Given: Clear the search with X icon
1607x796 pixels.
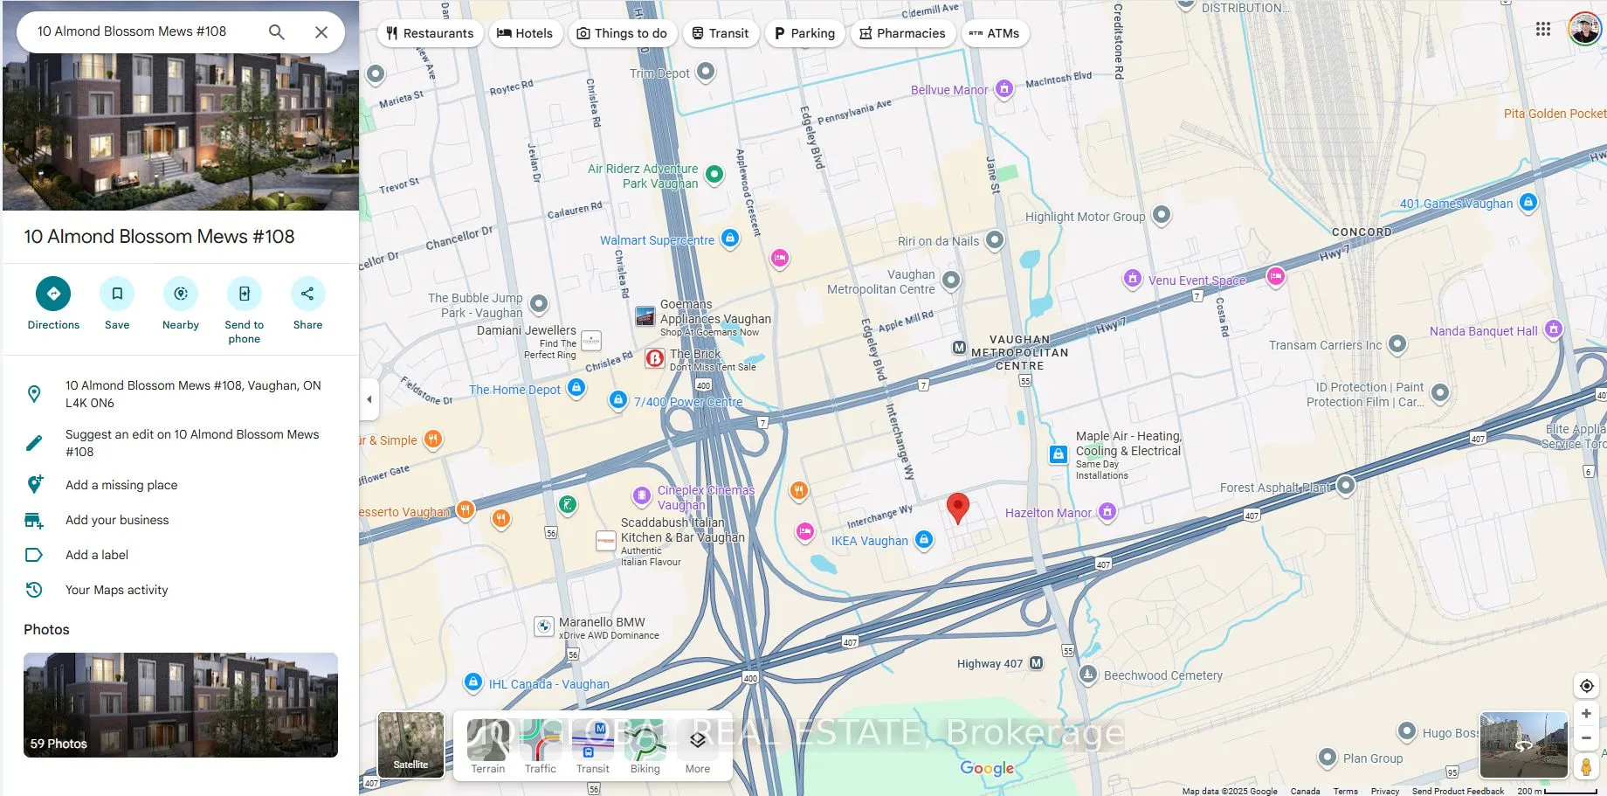Looking at the screenshot, I should 321,32.
